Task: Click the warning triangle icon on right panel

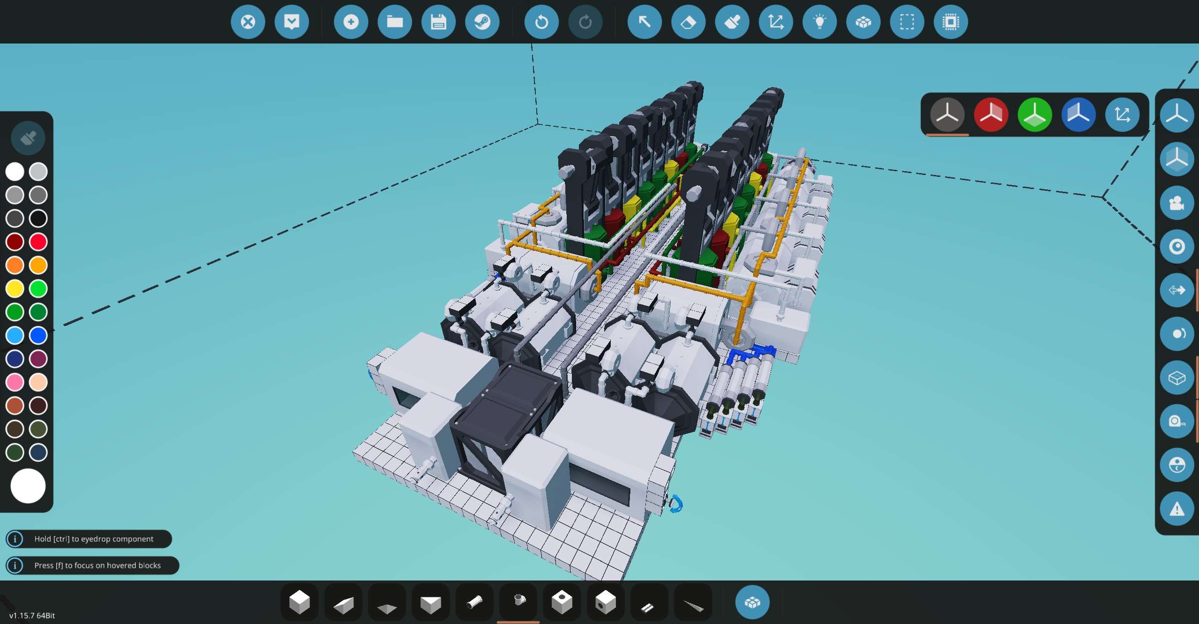Action: tap(1177, 508)
